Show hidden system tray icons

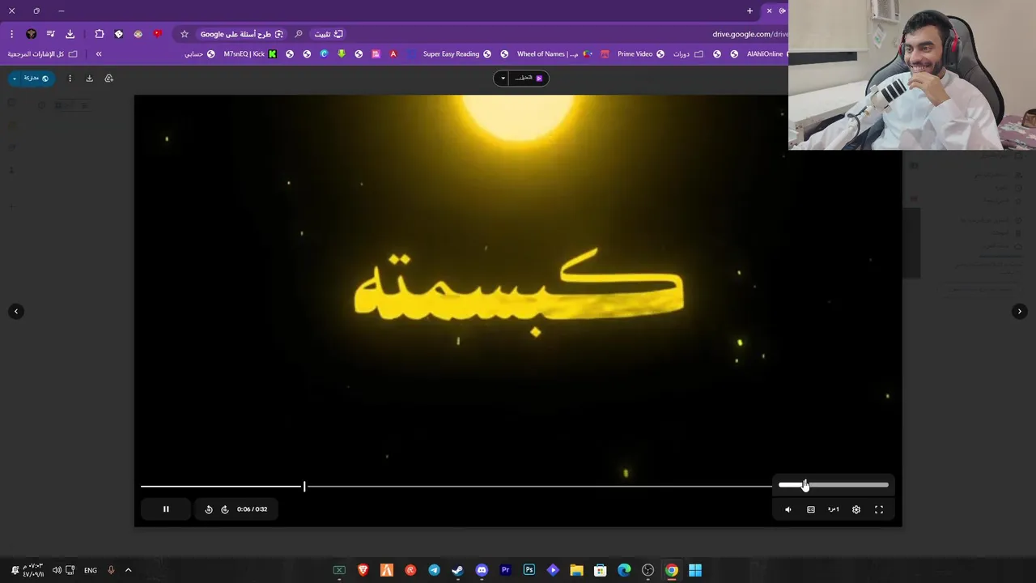pyautogui.click(x=128, y=570)
